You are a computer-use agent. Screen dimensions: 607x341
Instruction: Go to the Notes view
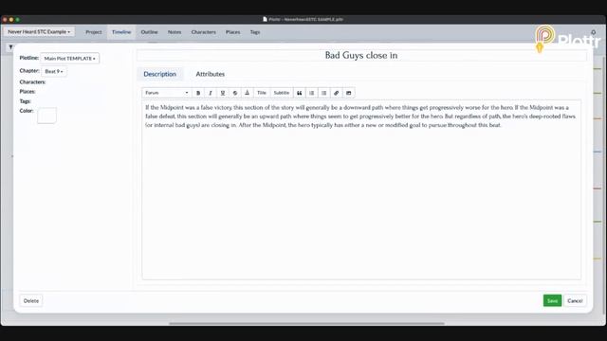(175, 32)
